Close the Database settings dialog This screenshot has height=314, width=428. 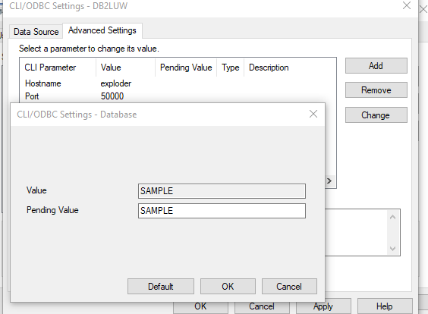313,114
